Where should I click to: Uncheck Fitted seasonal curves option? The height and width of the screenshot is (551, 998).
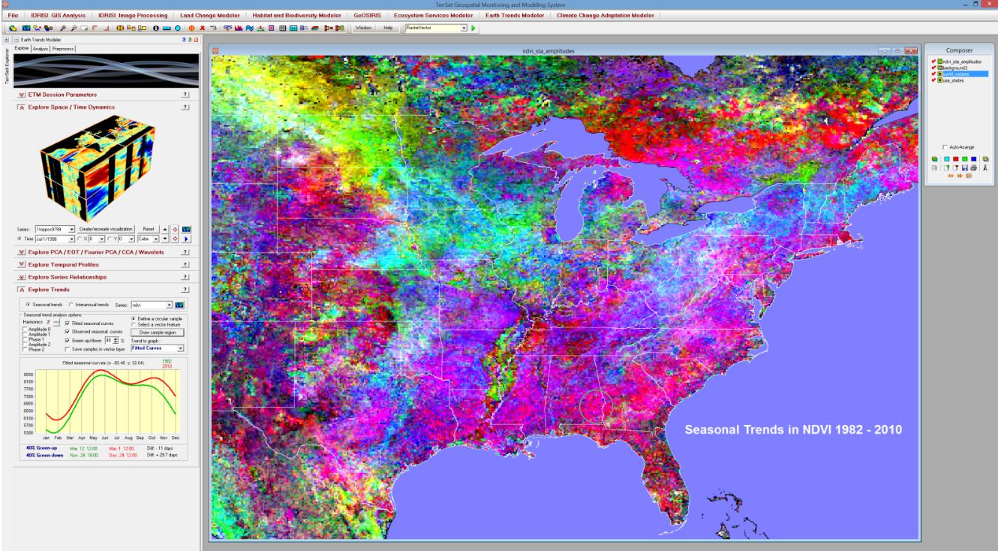pyautogui.click(x=68, y=323)
